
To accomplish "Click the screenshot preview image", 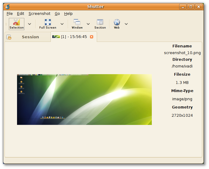I will click(x=84, y=99).
